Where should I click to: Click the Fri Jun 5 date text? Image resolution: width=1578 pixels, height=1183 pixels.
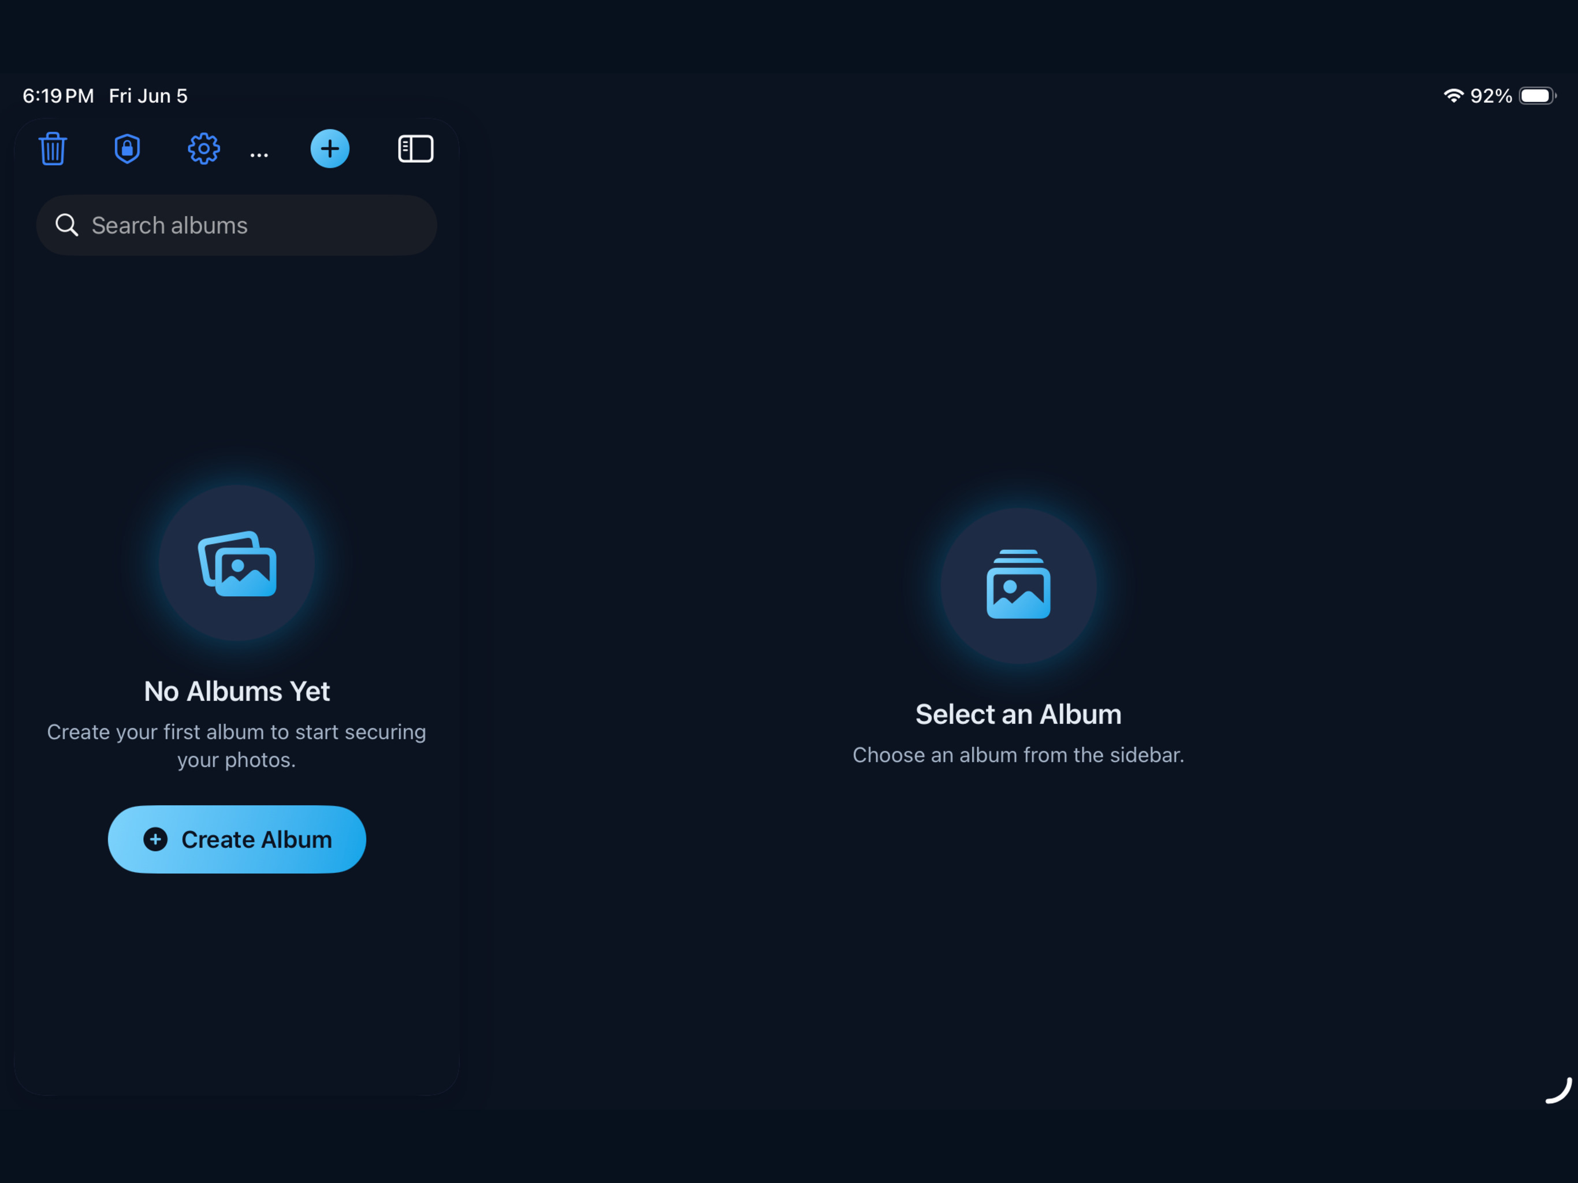pos(148,96)
